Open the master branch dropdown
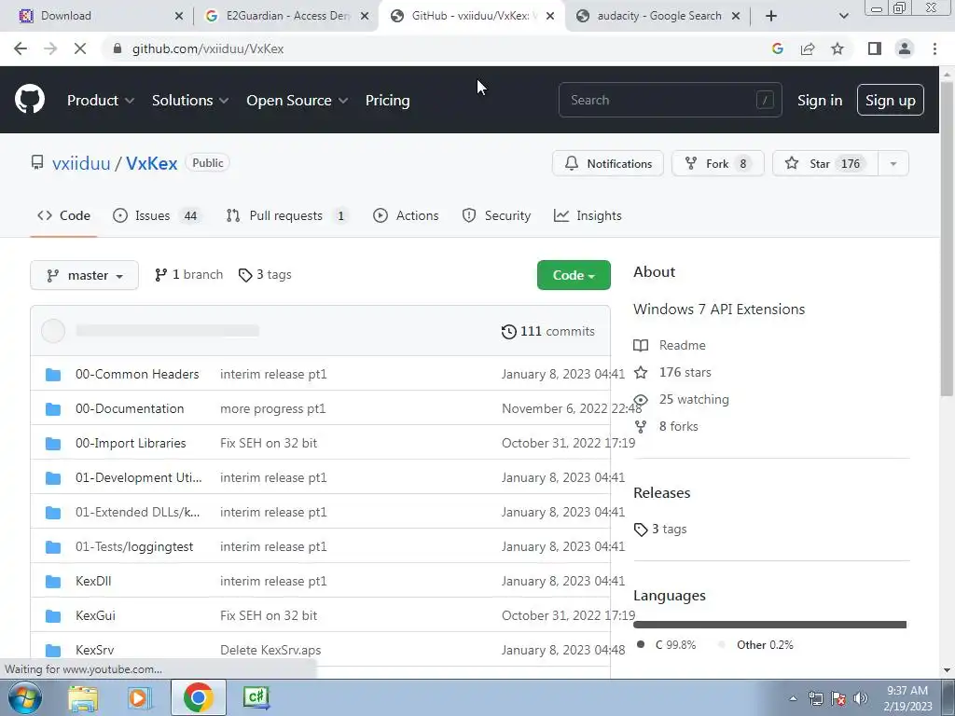955x716 pixels. point(84,275)
